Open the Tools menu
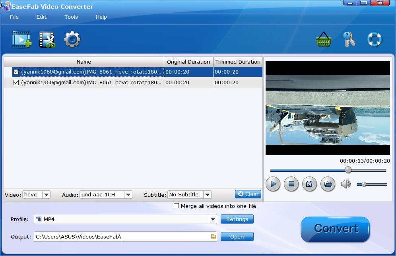The width and height of the screenshot is (396, 256). [71, 17]
